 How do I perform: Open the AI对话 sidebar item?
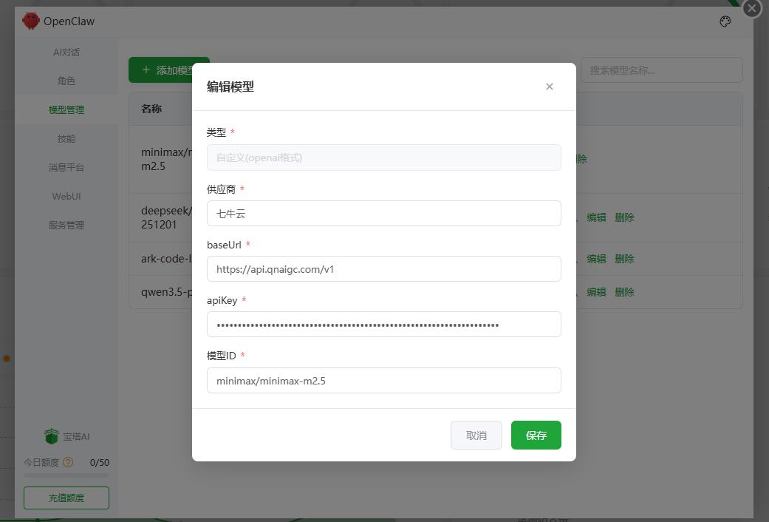[x=66, y=52]
